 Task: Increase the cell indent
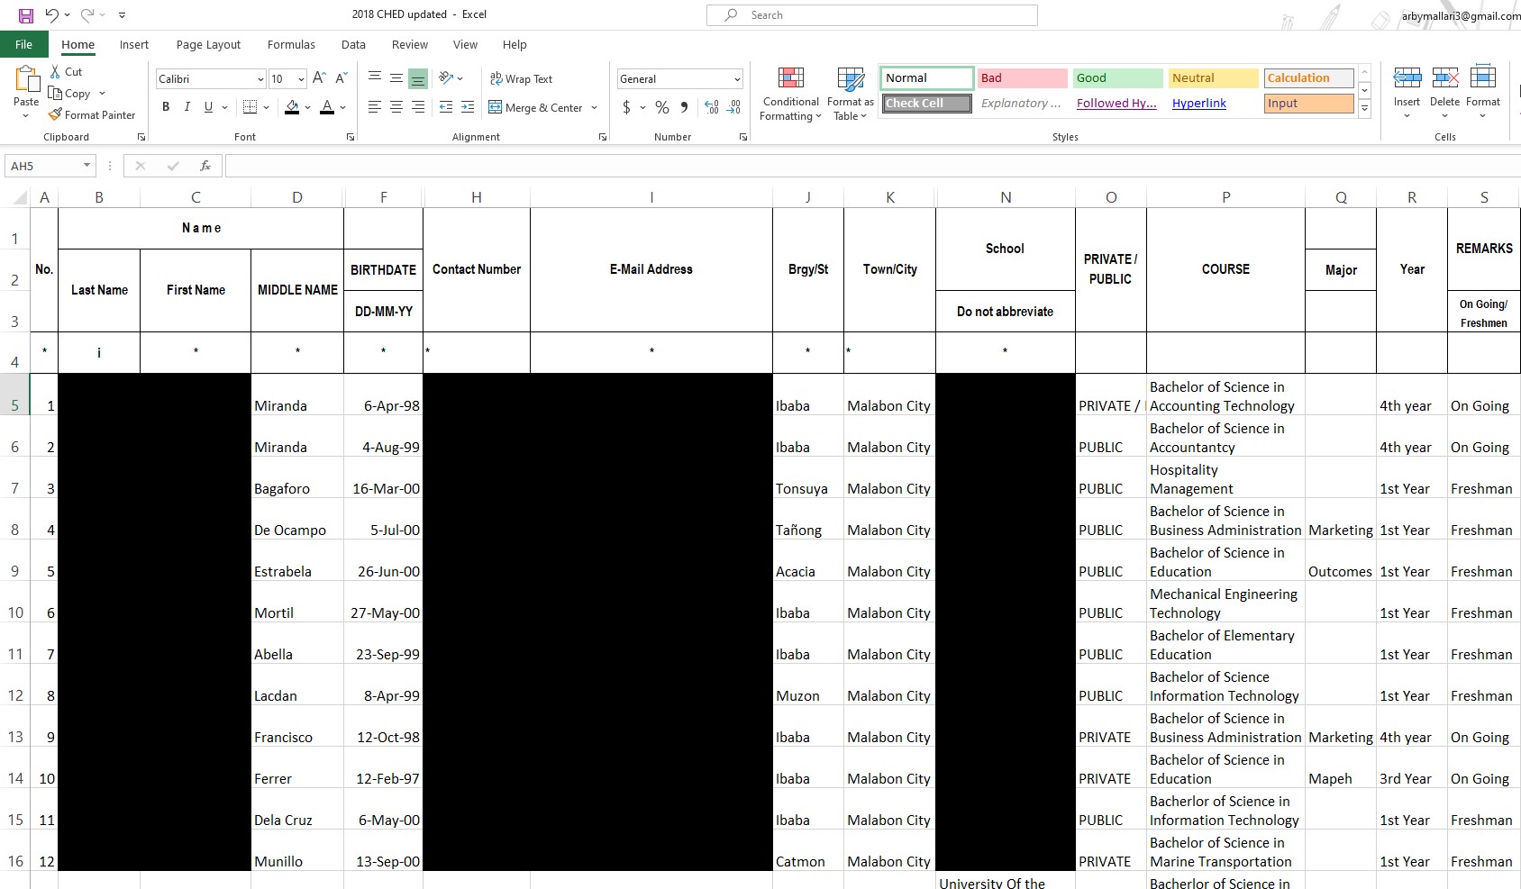468,107
